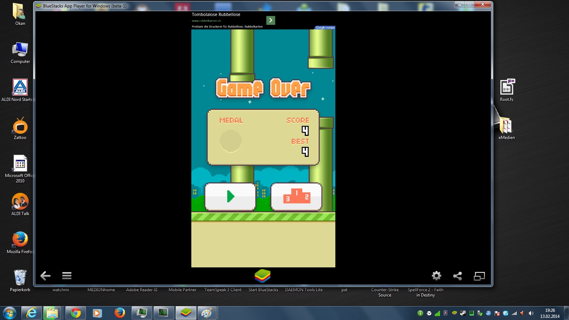Click the green ad arrow button
This screenshot has width=569, height=320.
[x=271, y=20]
